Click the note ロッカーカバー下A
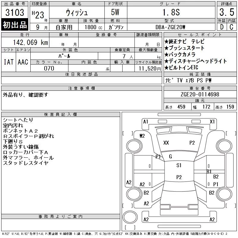Image resolution: width=238 pixels, height=238 pixels. click(26, 152)
